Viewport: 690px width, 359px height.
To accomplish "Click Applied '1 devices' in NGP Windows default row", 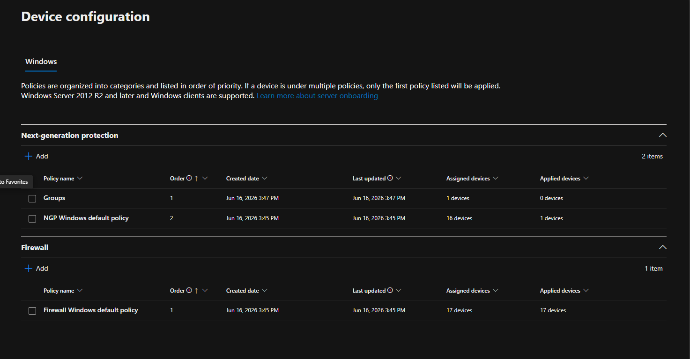I will pyautogui.click(x=551, y=218).
